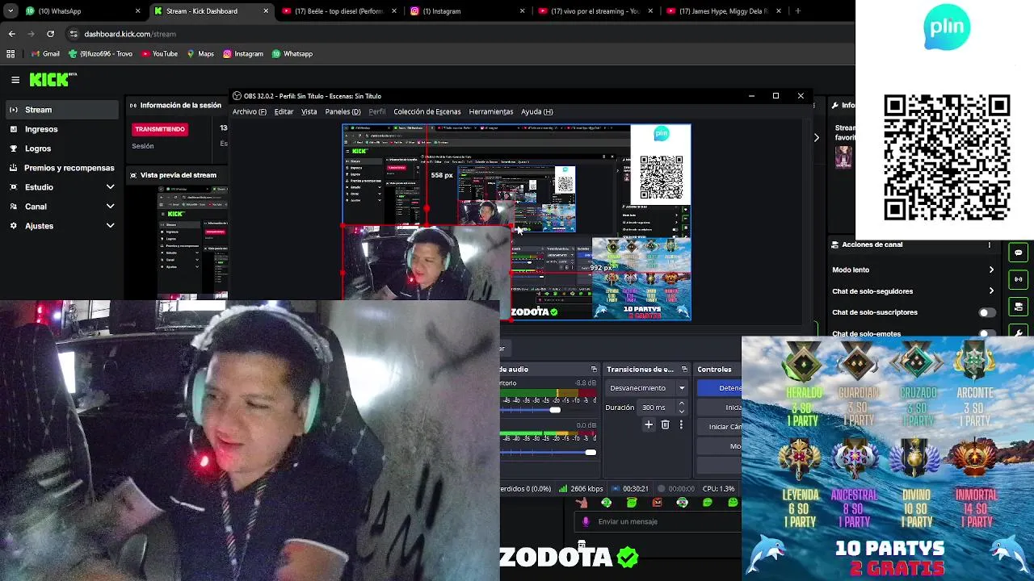The height and width of the screenshot is (581, 1034).
Task: Click the site info icon in address bar
Action: 74,34
